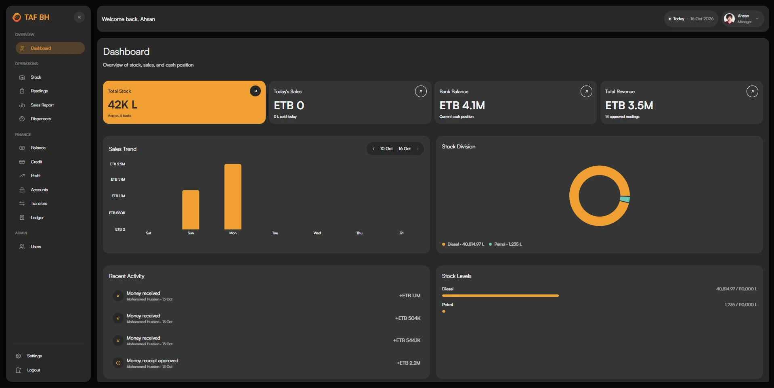This screenshot has width=774, height=388.
Task: Open the Today's Sales card arrow
Action: (421, 92)
